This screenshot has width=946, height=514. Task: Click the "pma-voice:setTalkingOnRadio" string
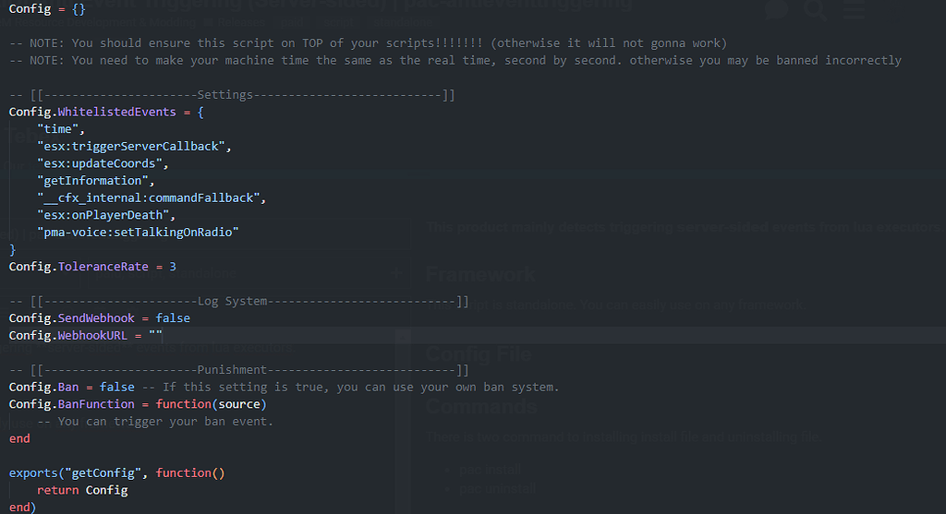point(137,232)
